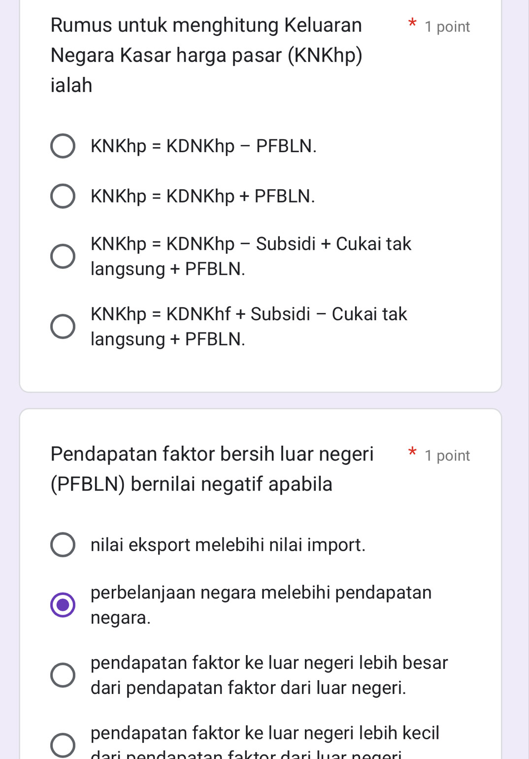The height and width of the screenshot is (759, 529).
Task: Click label text 'pendapatan faktor ke luar negeri lebih kecil'
Action: click(x=264, y=734)
